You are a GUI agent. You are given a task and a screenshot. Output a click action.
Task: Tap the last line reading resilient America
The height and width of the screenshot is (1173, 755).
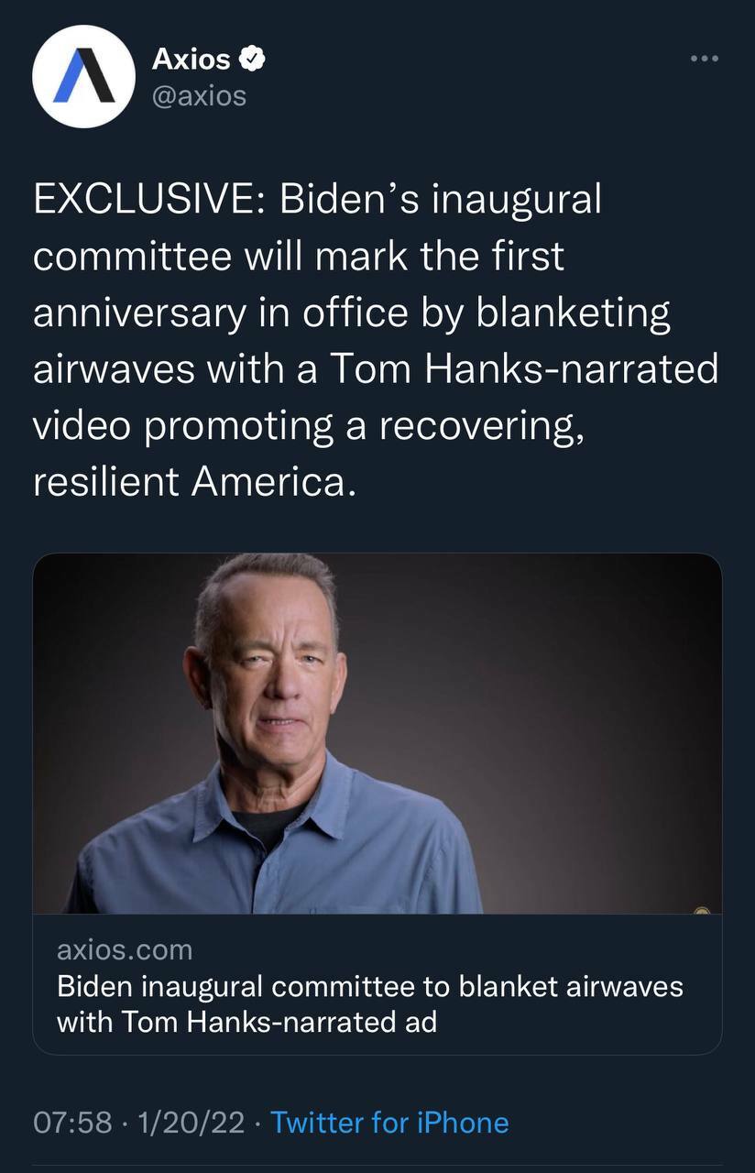click(193, 482)
